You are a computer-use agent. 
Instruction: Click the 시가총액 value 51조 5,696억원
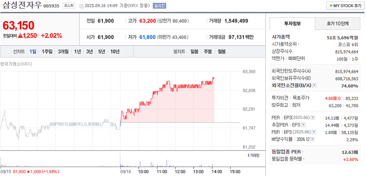[342, 37]
